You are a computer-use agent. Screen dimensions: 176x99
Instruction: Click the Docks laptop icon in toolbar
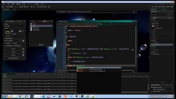click(x=49, y=7)
